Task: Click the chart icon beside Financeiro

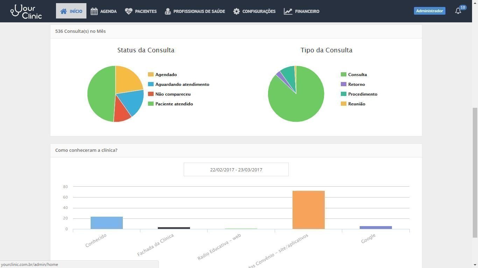Action: pyautogui.click(x=288, y=11)
